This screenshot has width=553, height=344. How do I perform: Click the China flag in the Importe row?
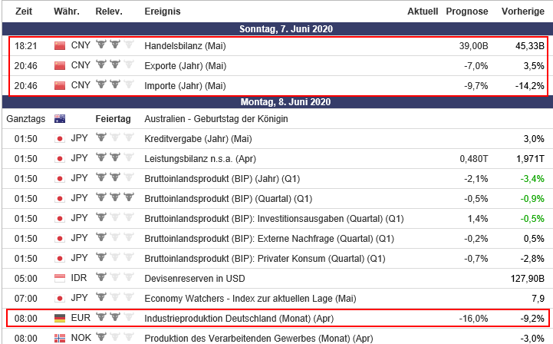pyautogui.click(x=60, y=85)
